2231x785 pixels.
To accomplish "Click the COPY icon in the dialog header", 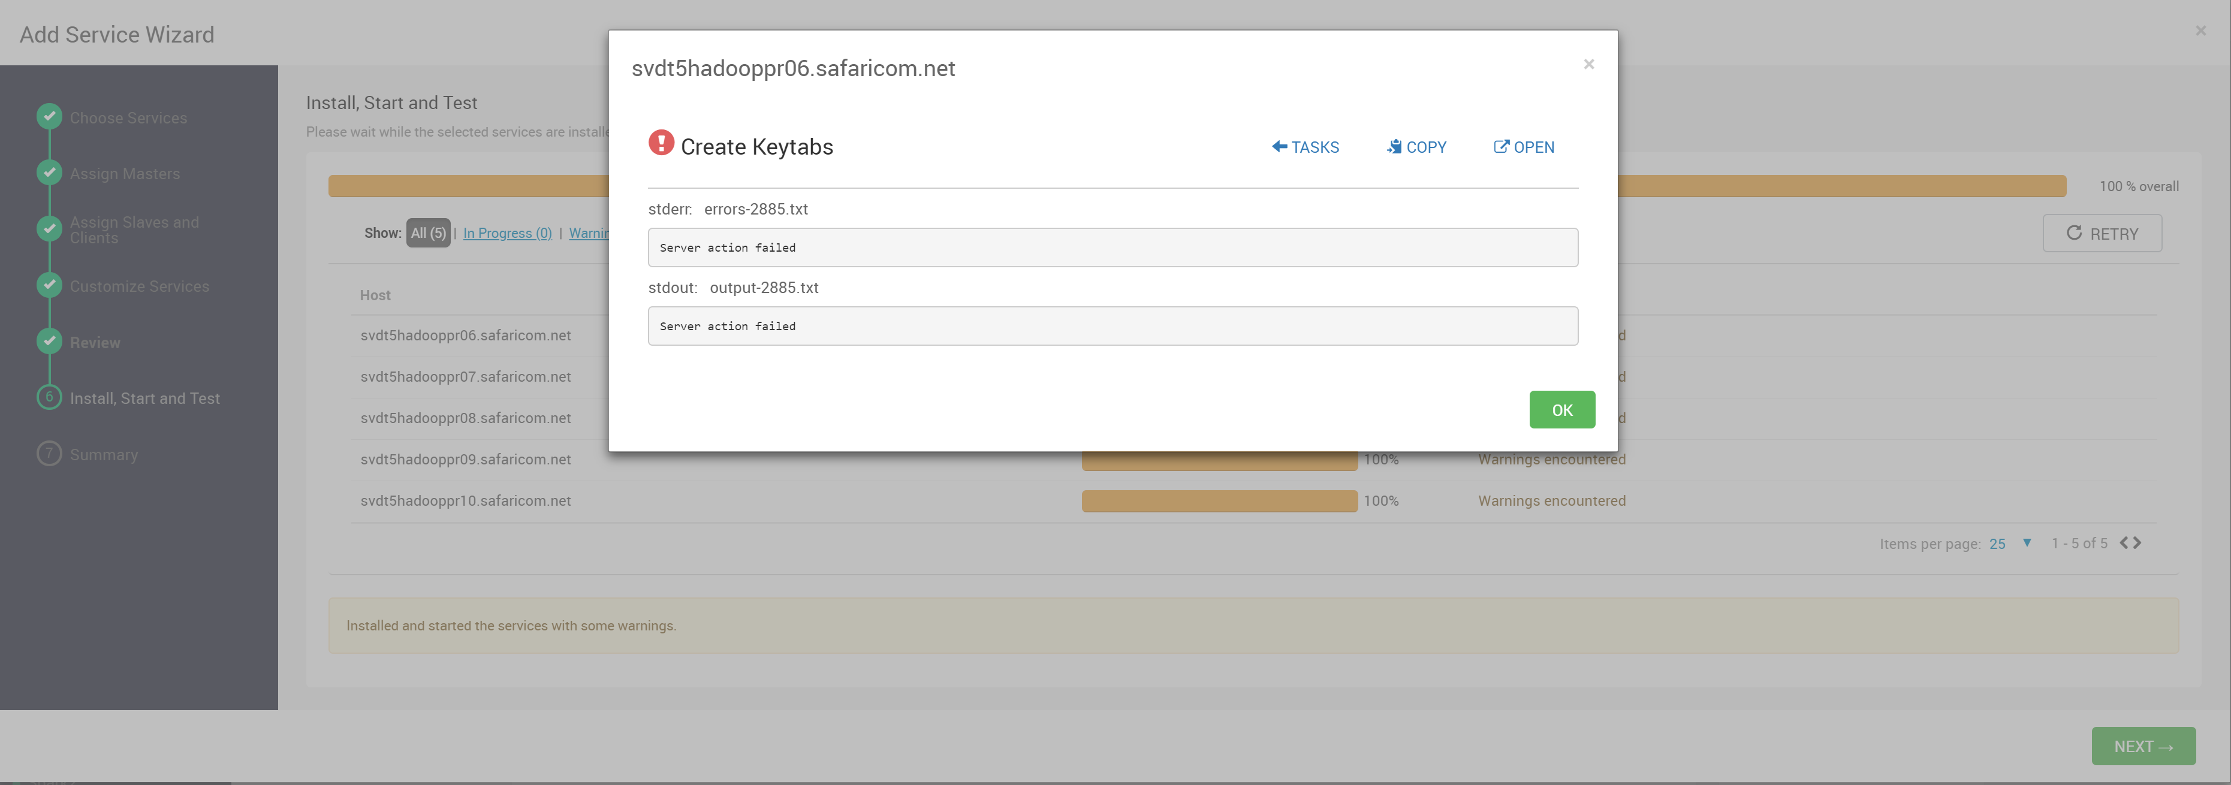I will pyautogui.click(x=1394, y=146).
